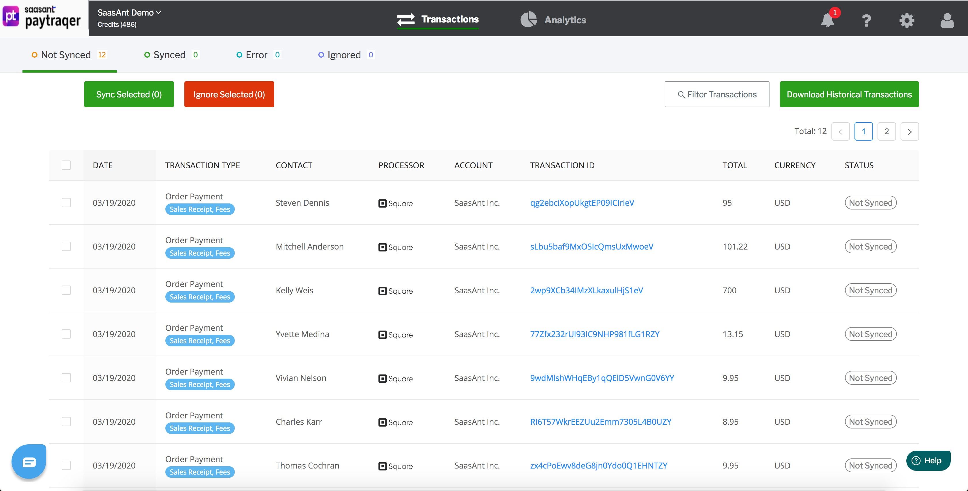Click contact name Charles Karr

click(x=299, y=422)
